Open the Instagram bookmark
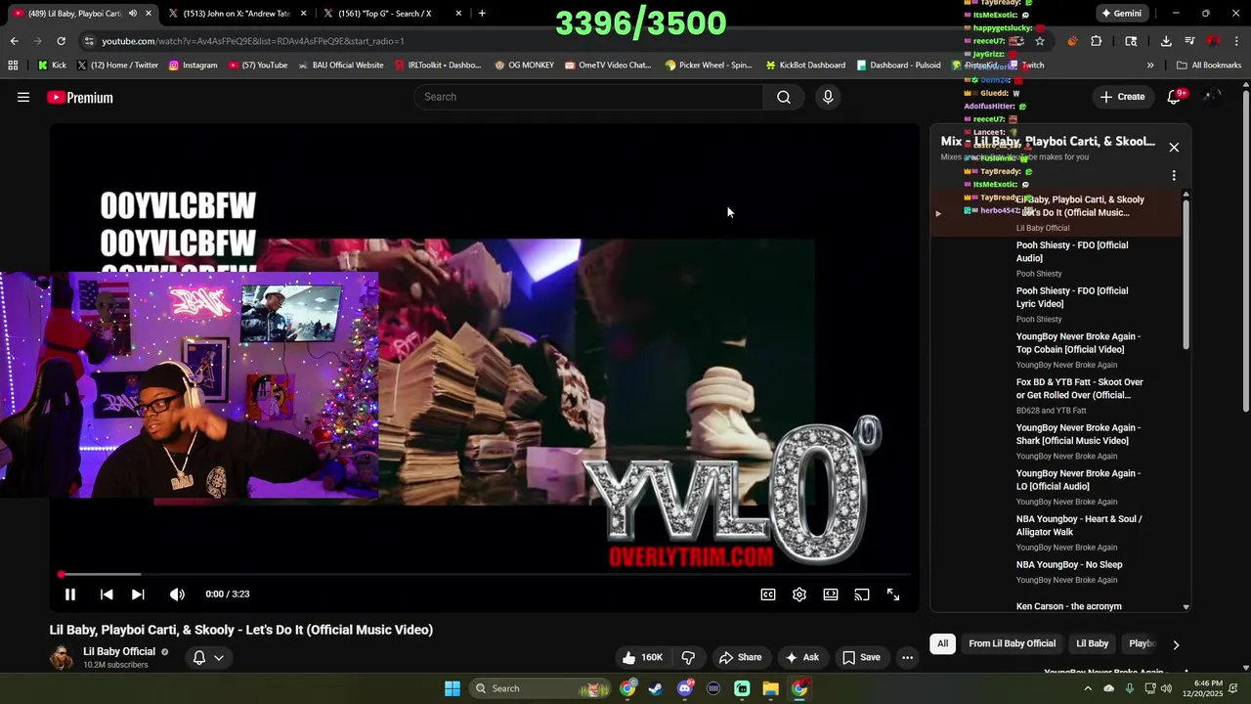The height and width of the screenshot is (704, 1251). coord(193,66)
